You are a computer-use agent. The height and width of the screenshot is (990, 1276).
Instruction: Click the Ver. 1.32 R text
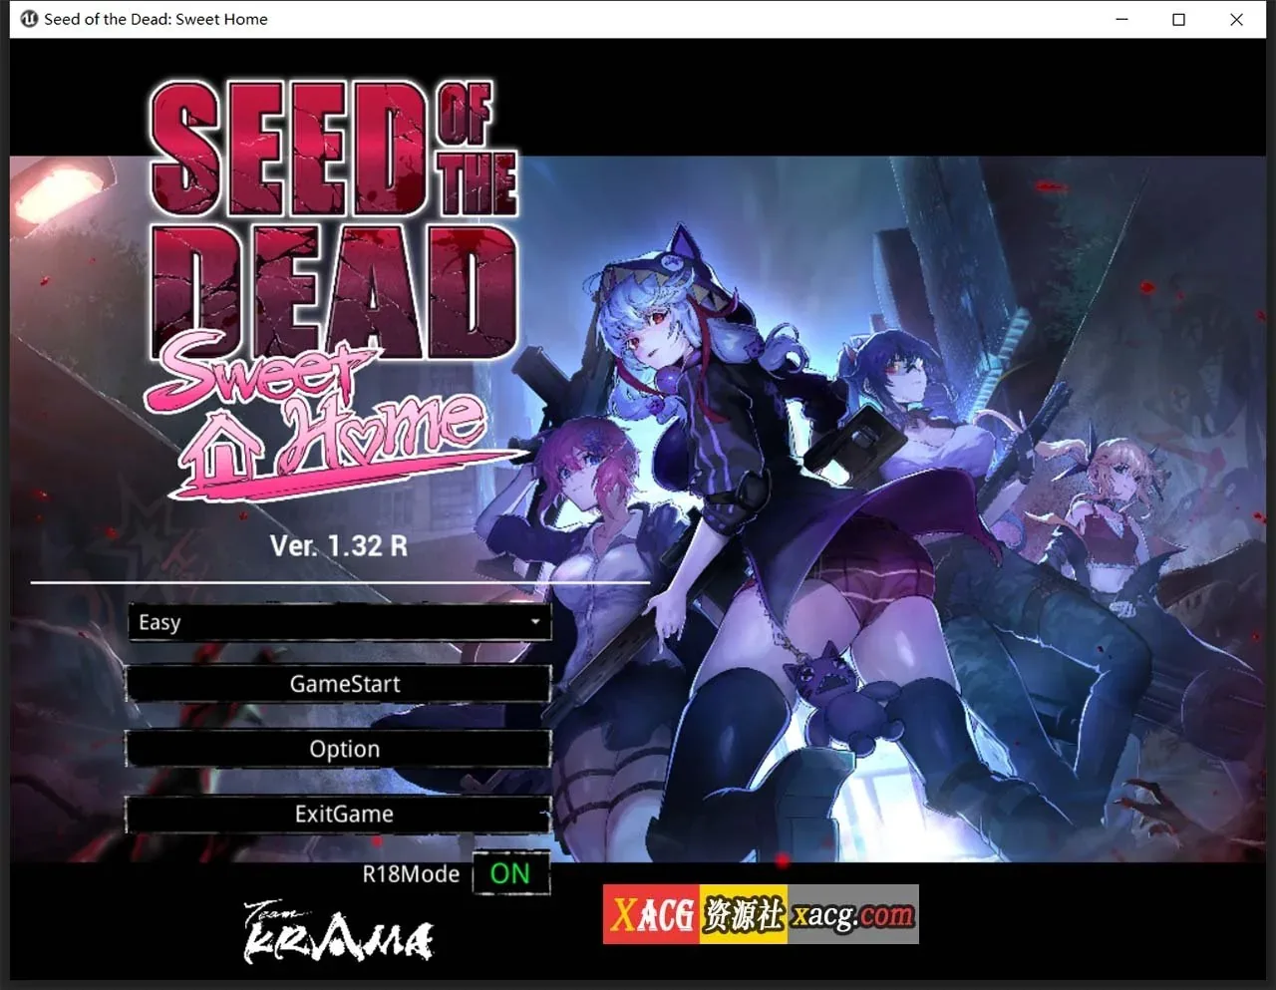point(338,545)
